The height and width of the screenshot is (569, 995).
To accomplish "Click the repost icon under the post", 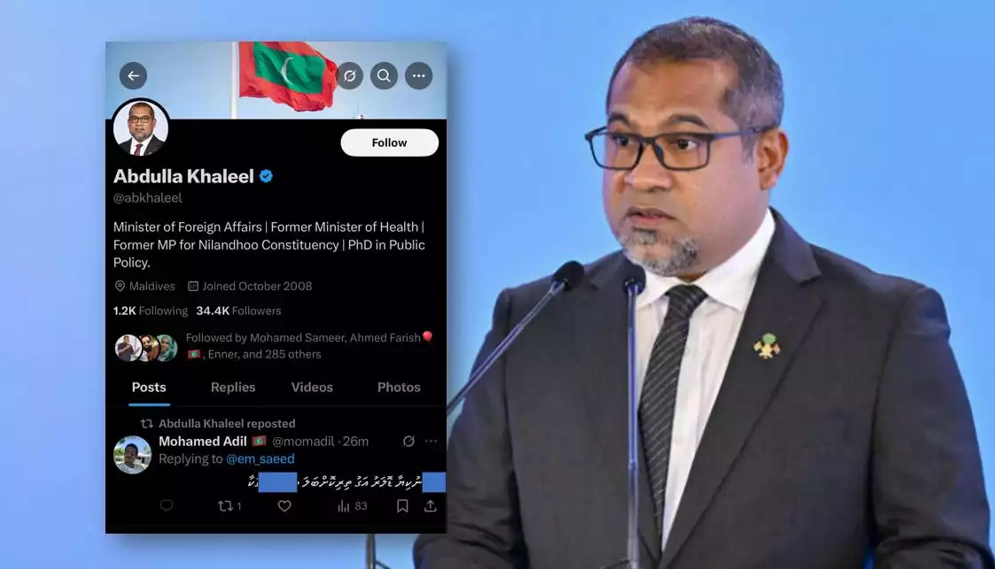I will tap(225, 505).
